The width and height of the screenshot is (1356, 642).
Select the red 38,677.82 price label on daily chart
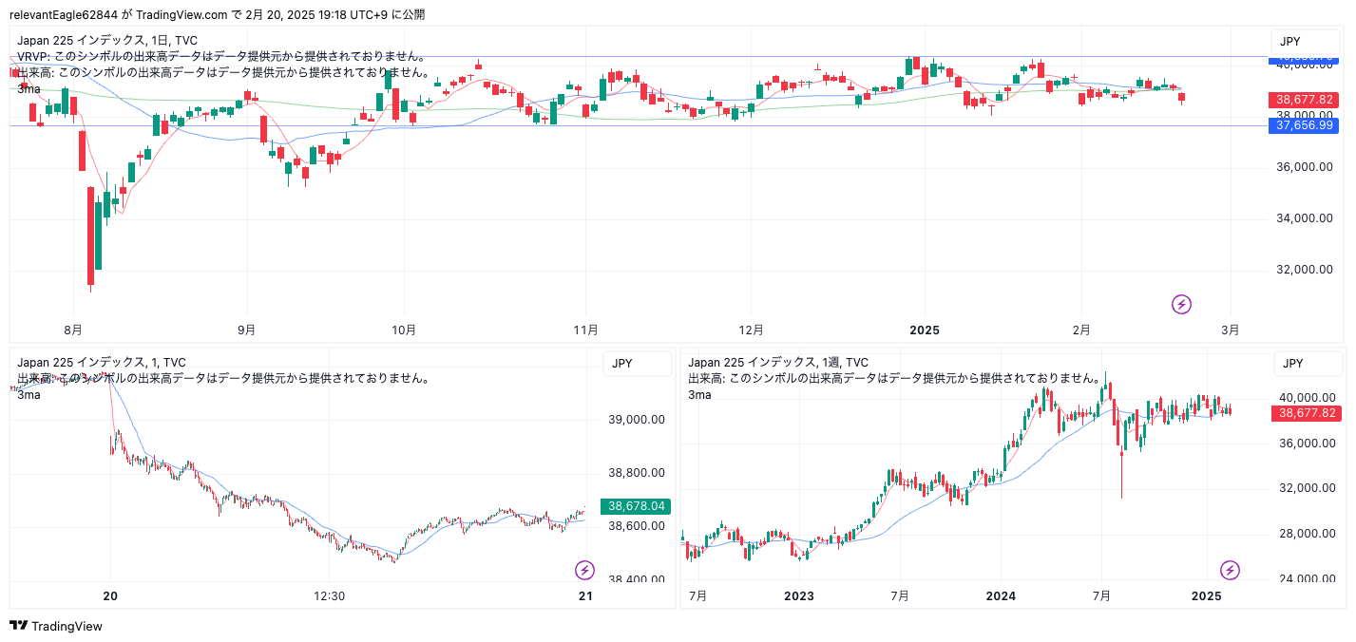[1304, 100]
